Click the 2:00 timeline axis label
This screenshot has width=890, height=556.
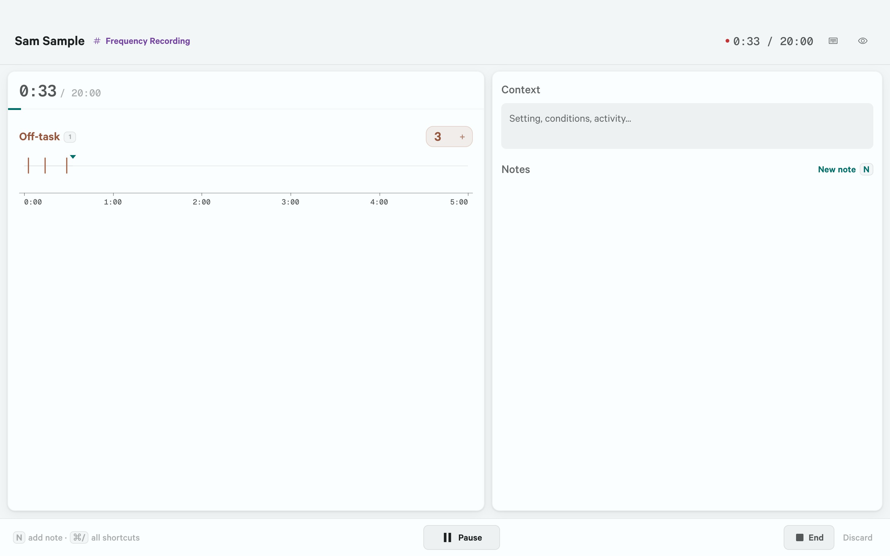click(201, 202)
